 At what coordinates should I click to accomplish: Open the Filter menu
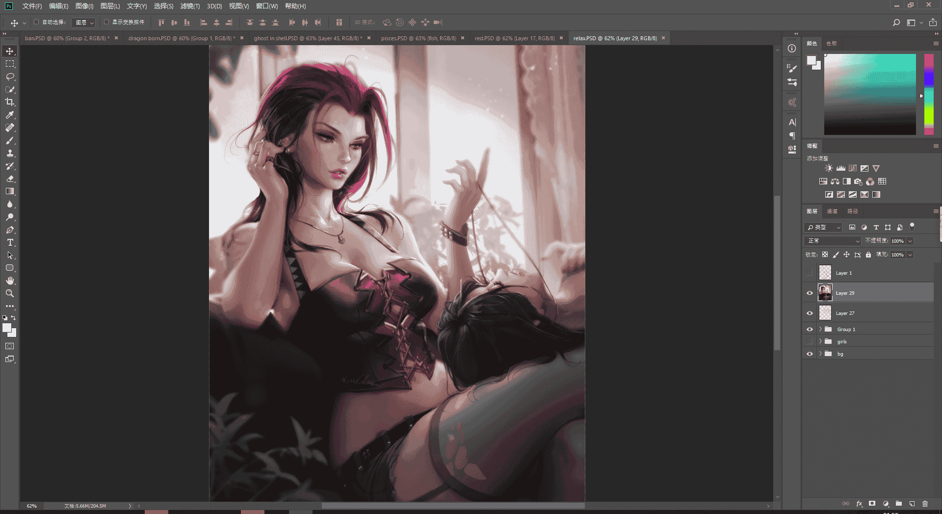tap(190, 6)
